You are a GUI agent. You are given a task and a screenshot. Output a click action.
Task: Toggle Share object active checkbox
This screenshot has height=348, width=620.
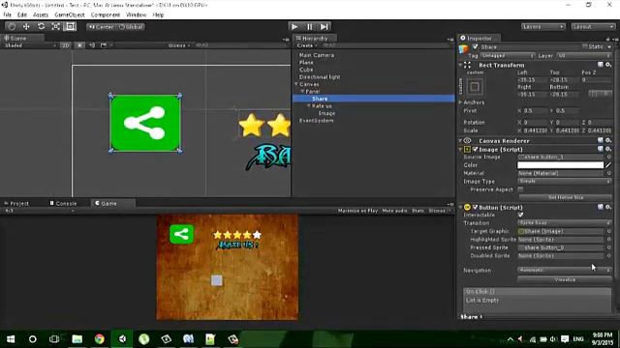(x=476, y=46)
